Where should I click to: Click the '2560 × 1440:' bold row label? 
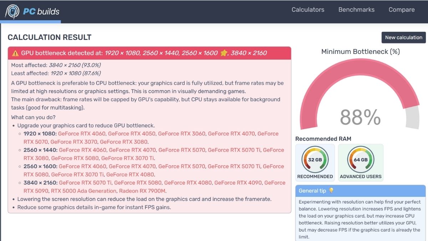(40, 150)
